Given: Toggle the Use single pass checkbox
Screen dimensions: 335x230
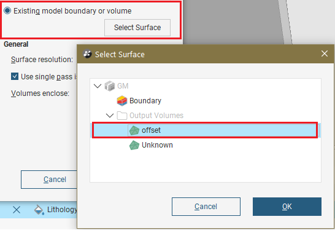Looking at the screenshot, I should pyautogui.click(x=15, y=76).
